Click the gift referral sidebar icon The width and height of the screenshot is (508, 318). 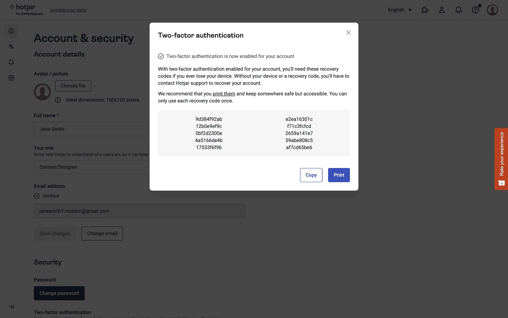[11, 78]
